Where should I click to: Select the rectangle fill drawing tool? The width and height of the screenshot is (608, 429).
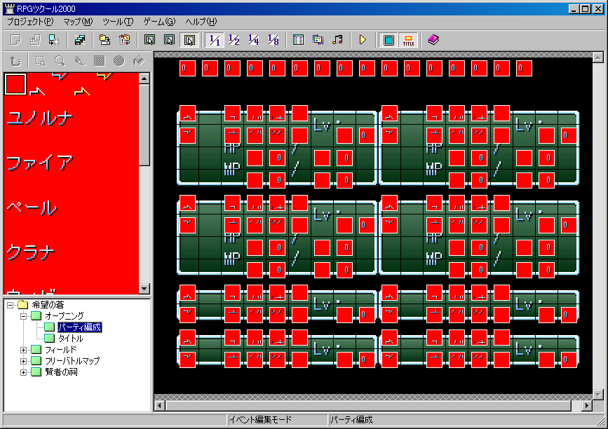(x=100, y=61)
